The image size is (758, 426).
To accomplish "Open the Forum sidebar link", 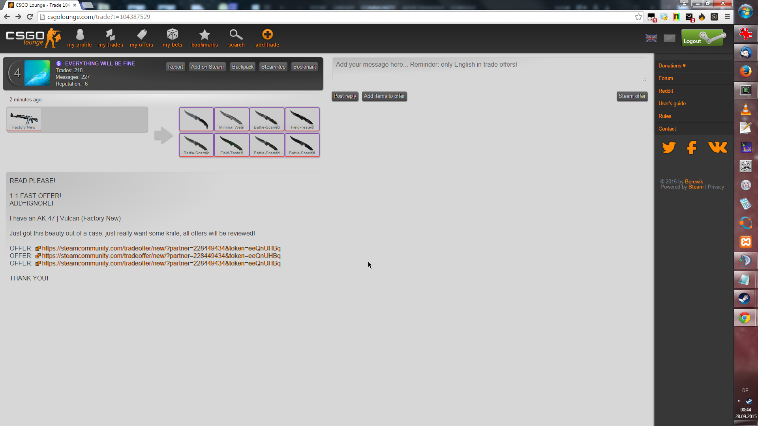I will (666, 78).
